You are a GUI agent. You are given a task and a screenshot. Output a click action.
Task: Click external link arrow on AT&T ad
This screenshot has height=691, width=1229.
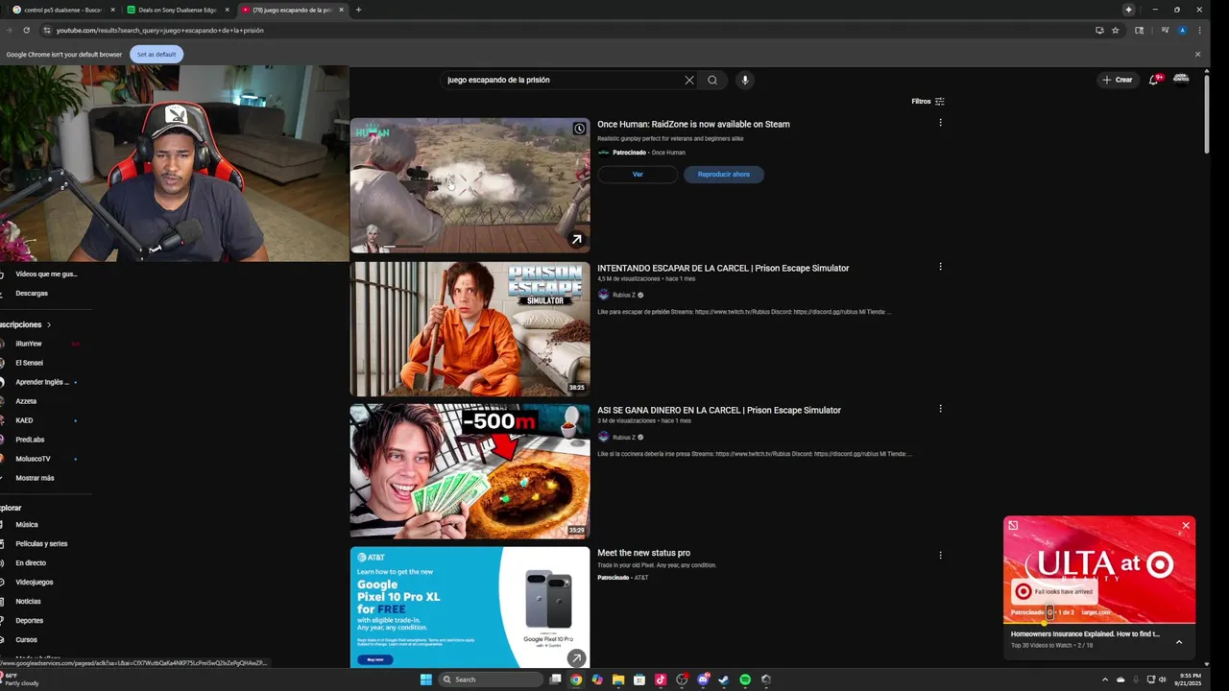[x=576, y=657]
